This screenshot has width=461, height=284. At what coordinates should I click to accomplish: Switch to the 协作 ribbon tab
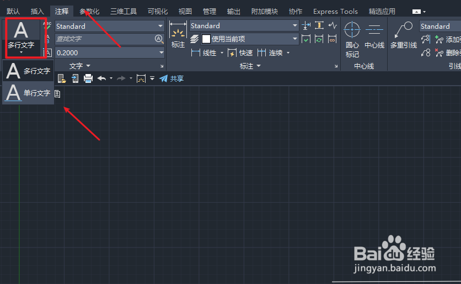[296, 12]
